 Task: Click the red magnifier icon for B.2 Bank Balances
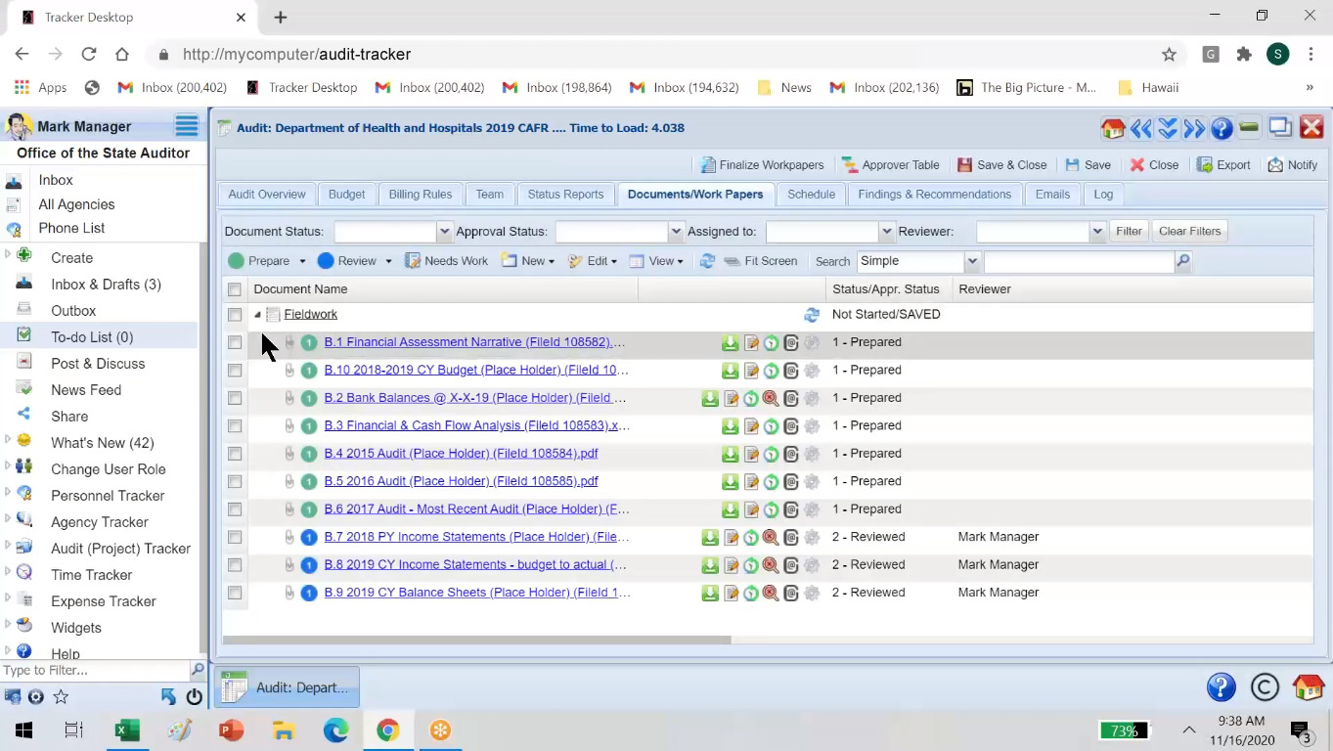click(x=771, y=399)
